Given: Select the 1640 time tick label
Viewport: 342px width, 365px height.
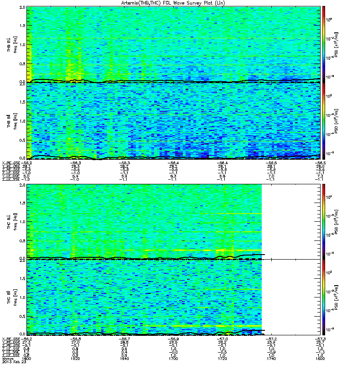Looking at the screenshot, I should pos(124,359).
